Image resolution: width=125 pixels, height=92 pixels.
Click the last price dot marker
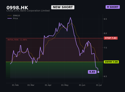98,72
